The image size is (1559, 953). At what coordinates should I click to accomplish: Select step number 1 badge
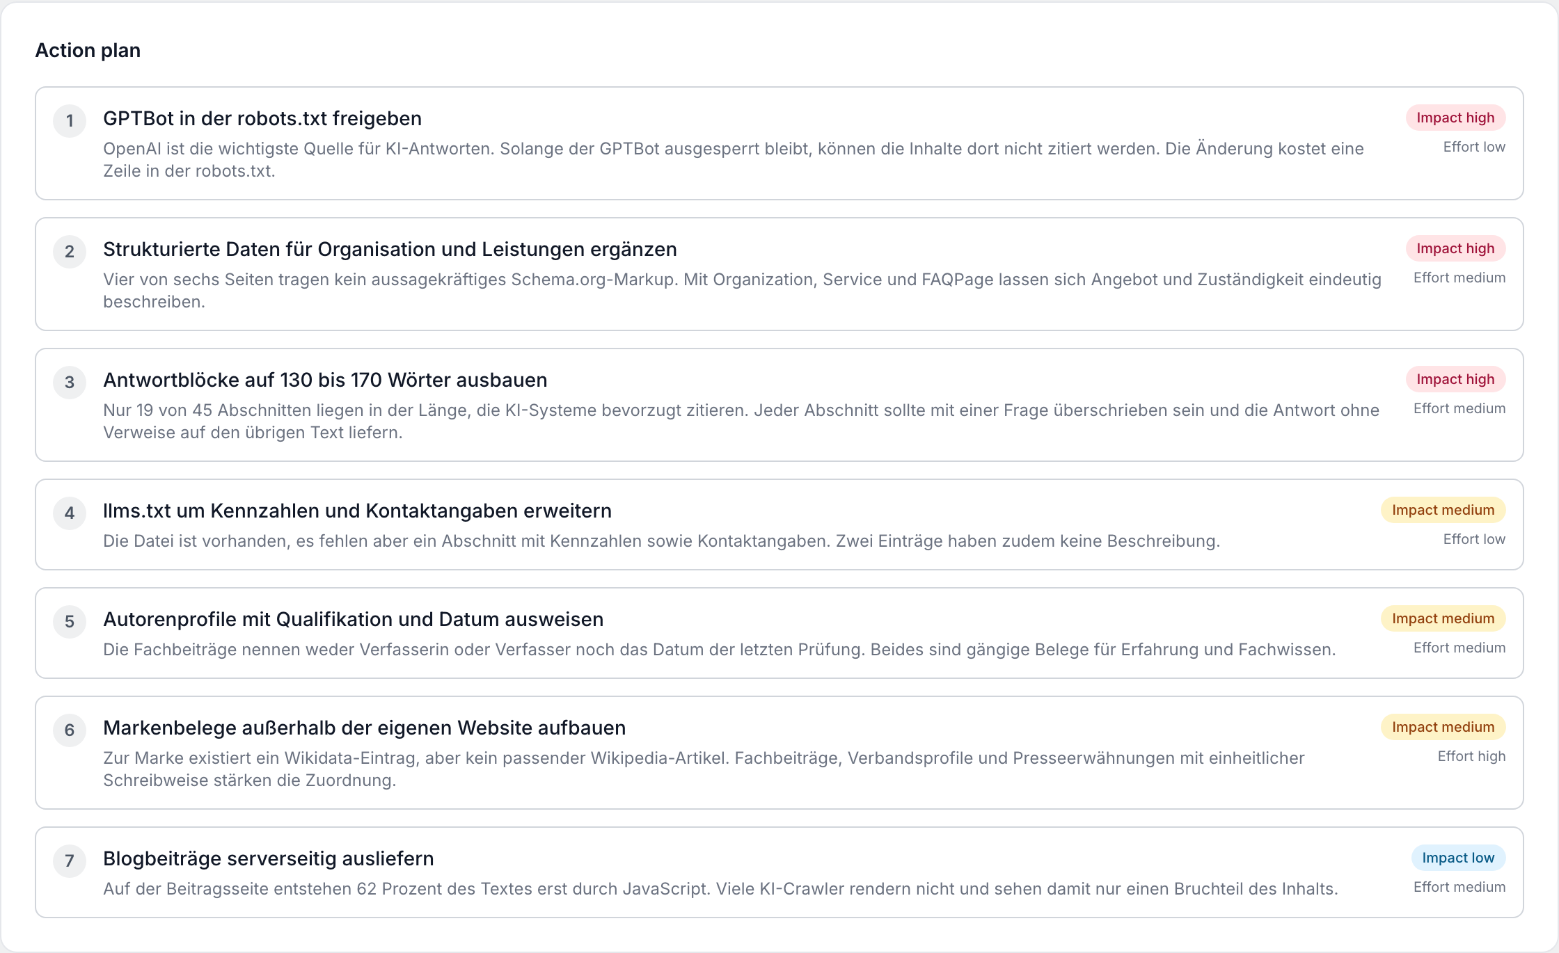[x=70, y=121]
